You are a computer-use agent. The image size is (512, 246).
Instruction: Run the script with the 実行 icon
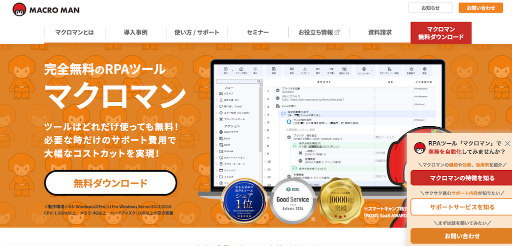225,69
